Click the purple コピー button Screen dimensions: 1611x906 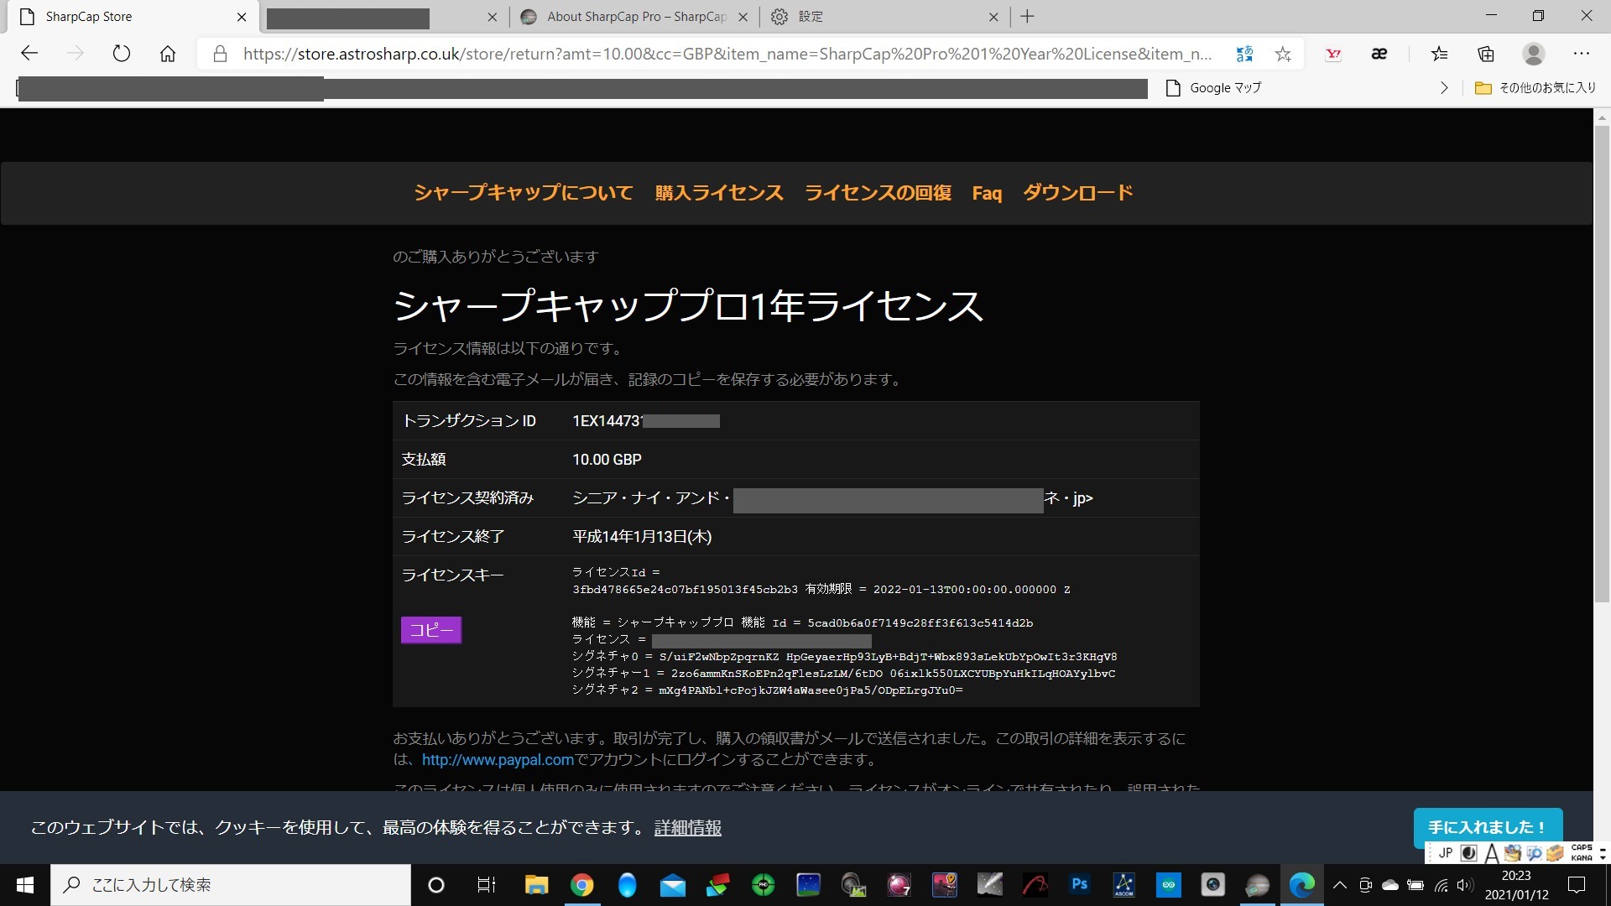tap(431, 630)
